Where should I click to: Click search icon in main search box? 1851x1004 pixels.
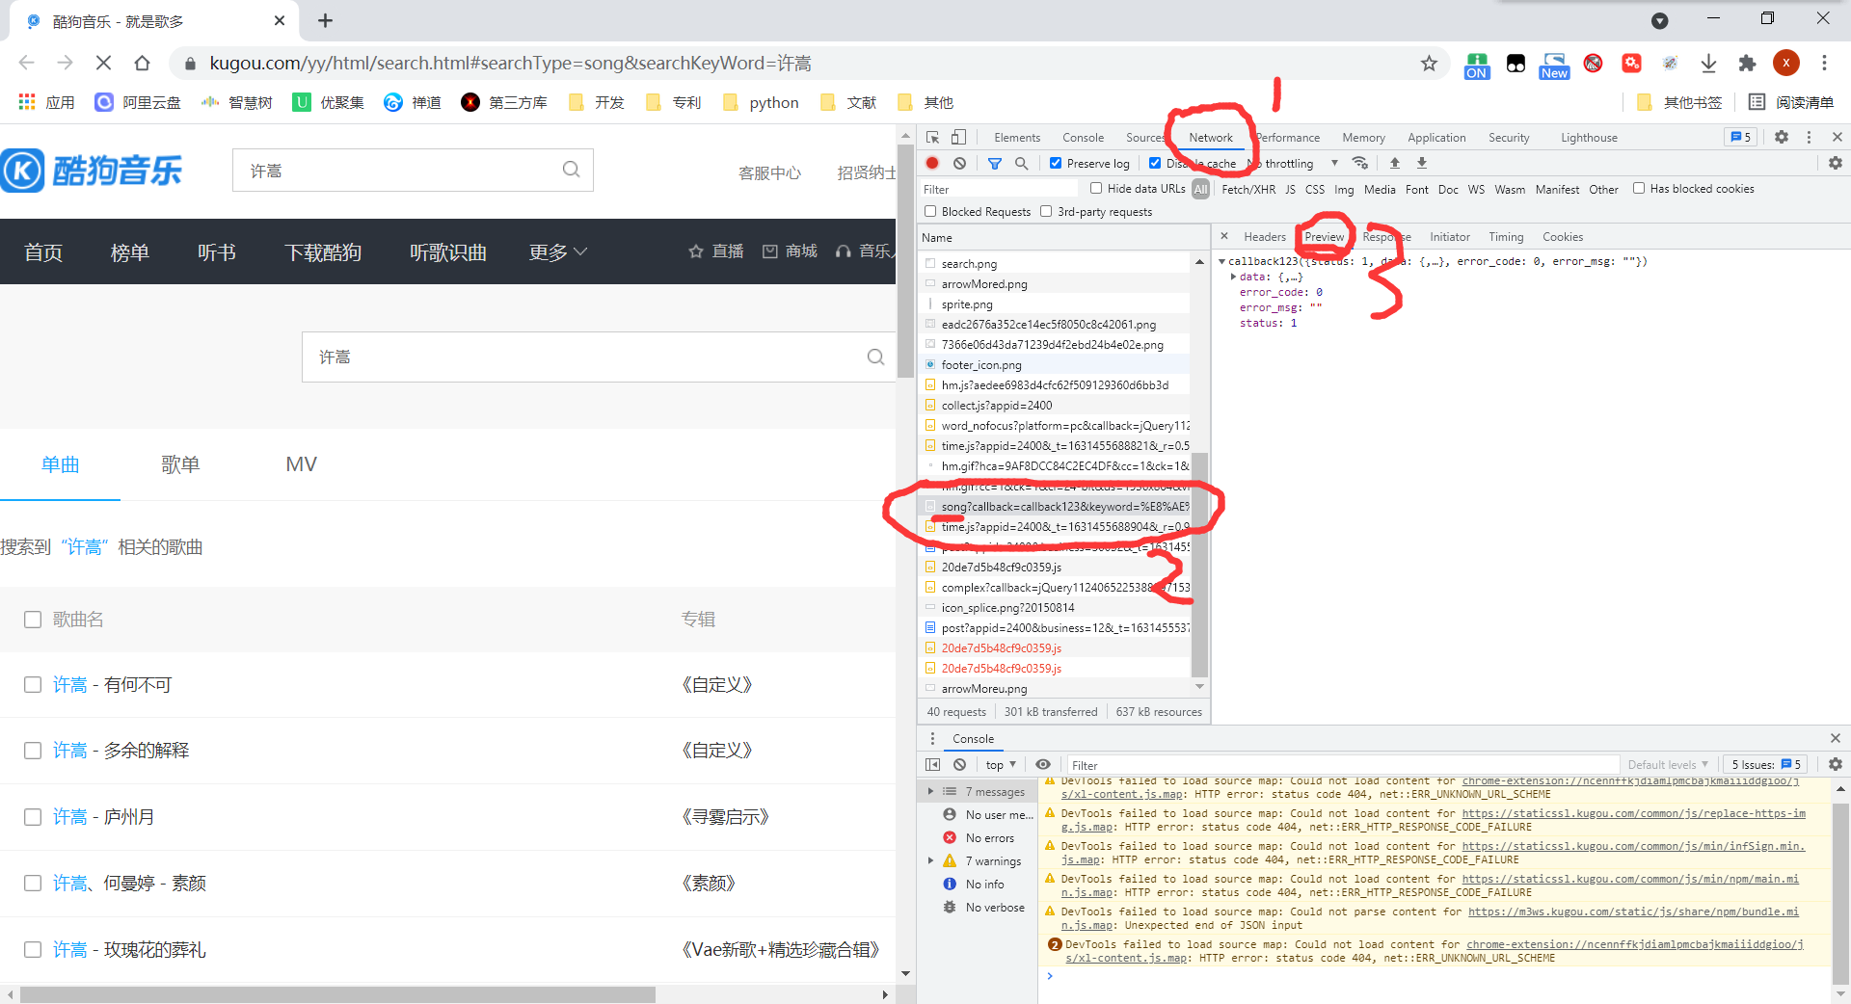click(x=875, y=357)
